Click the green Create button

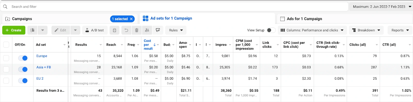click(x=14, y=30)
